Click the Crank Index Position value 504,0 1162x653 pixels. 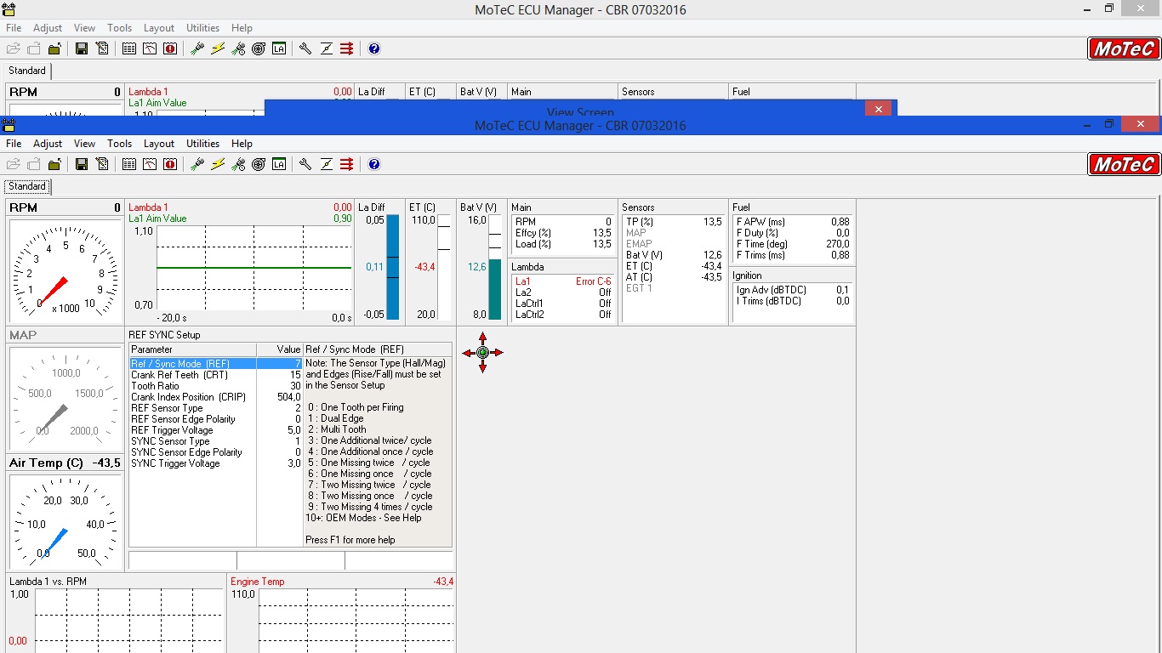(x=289, y=397)
